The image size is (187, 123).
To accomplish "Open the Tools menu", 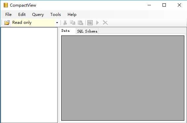I will coord(56,15).
